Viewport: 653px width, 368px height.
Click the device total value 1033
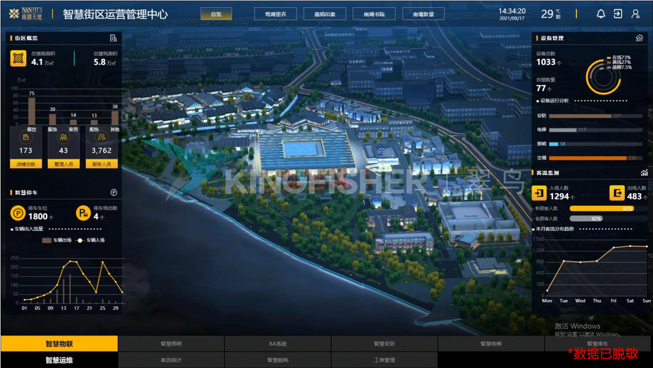(x=546, y=62)
